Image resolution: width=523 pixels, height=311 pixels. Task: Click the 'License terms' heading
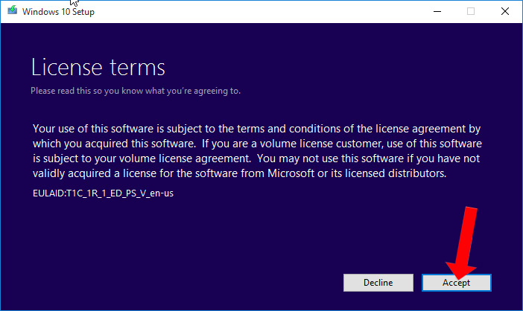98,68
